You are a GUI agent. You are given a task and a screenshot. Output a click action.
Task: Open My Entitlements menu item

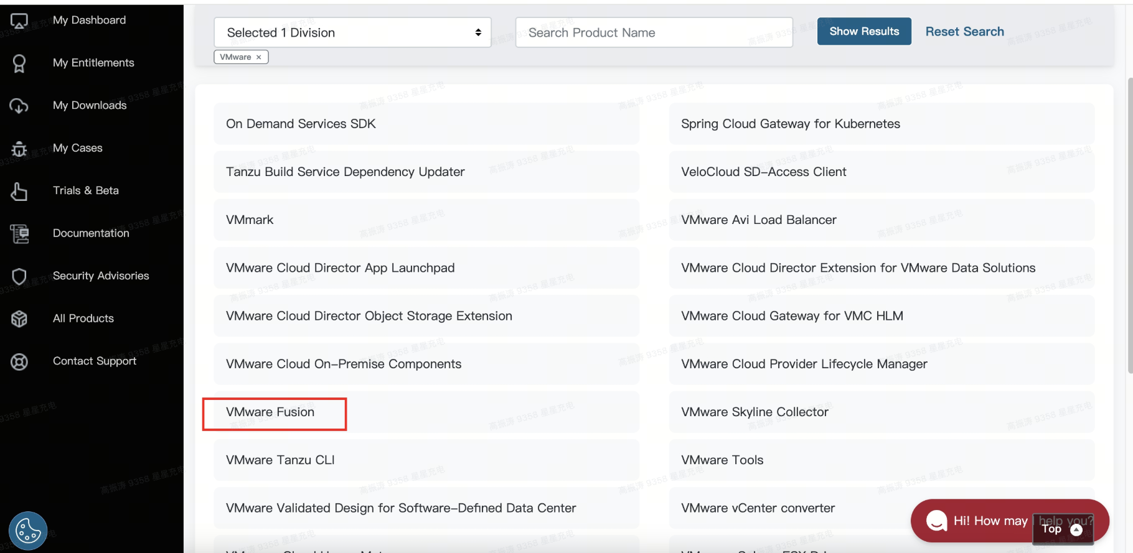93,63
